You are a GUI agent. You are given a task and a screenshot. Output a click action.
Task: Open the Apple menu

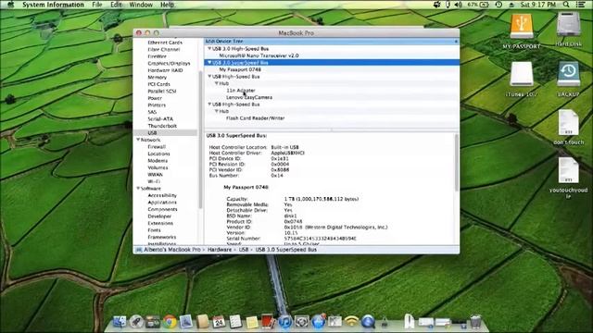10,5
